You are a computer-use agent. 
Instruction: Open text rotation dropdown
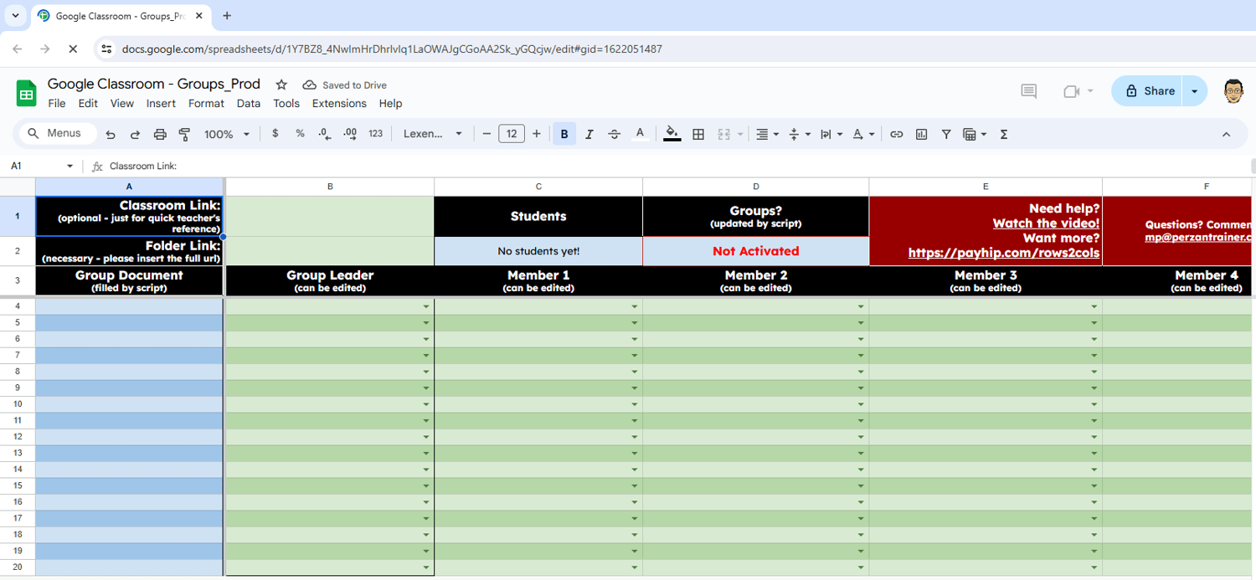(862, 134)
